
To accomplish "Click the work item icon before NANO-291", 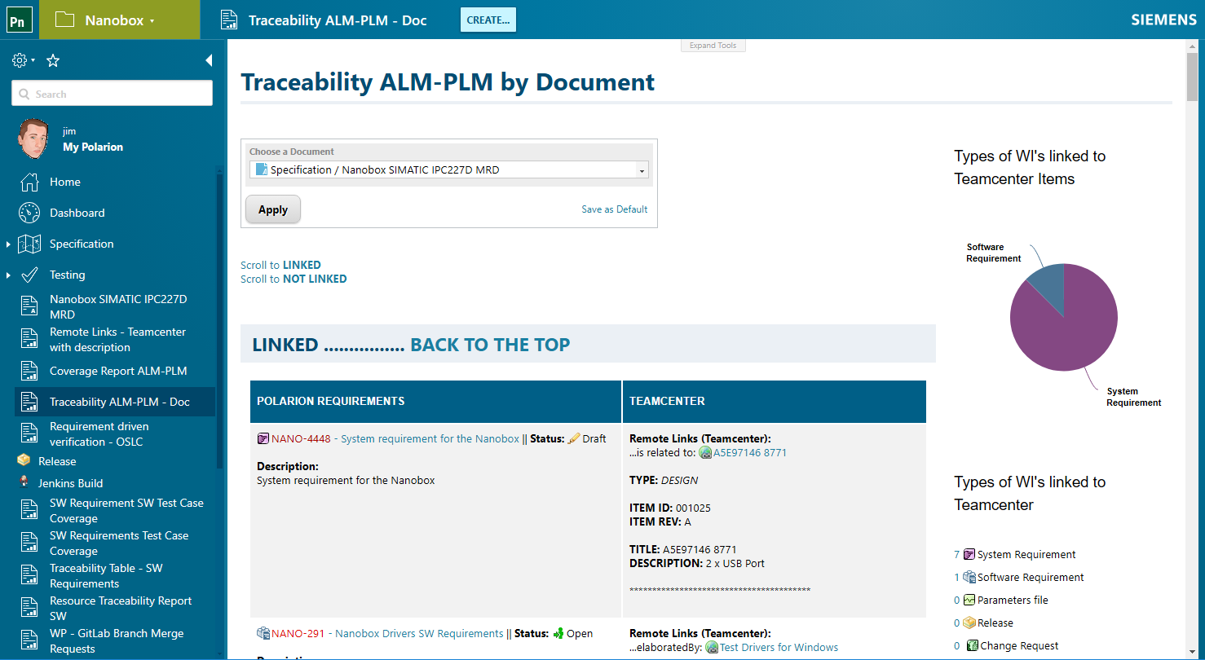I will 263,633.
